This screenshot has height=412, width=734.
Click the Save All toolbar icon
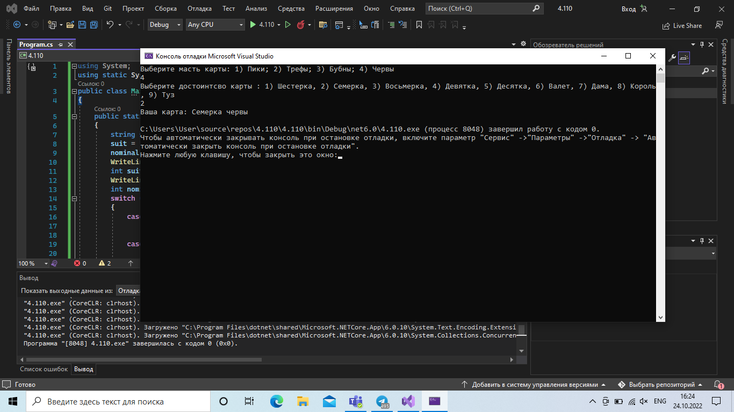(93, 25)
